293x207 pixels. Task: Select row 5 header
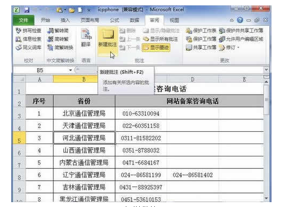click(x=19, y=138)
